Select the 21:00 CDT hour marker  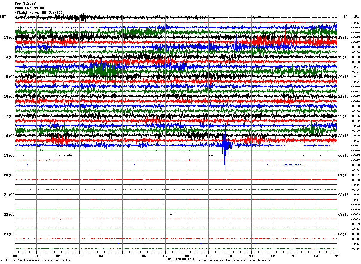click(9, 195)
